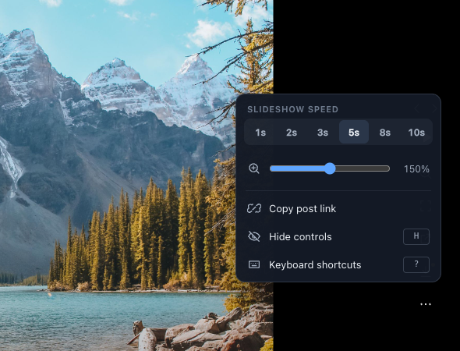Click the crossed-out eye icon
Viewport: 460px width, 351px height.
coord(254,236)
